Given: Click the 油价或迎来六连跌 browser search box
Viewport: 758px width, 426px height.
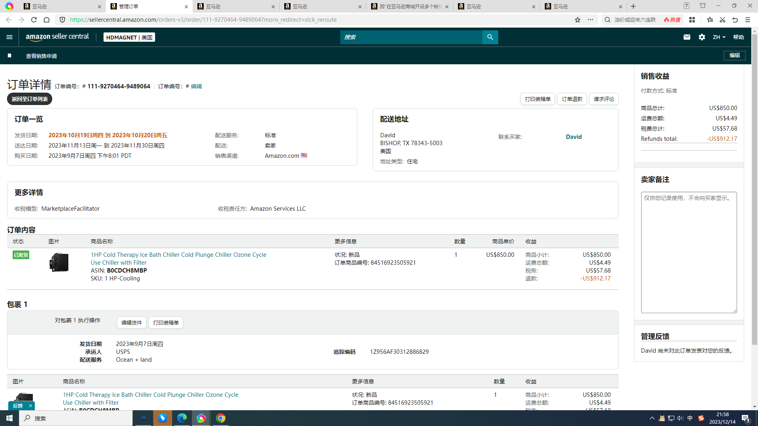Looking at the screenshot, I should 635,20.
